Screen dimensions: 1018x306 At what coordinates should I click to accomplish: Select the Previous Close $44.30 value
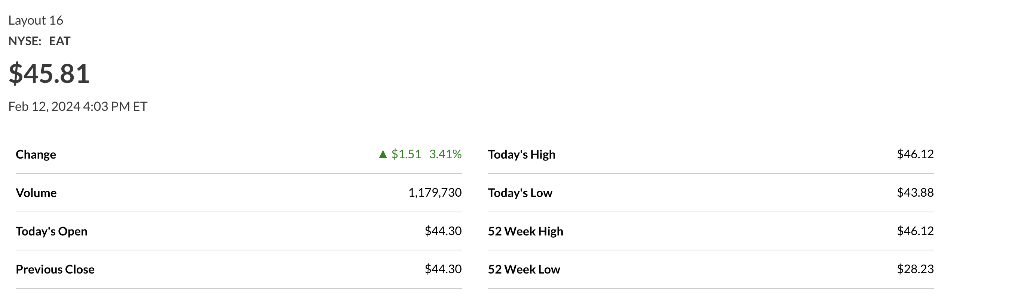(443, 269)
